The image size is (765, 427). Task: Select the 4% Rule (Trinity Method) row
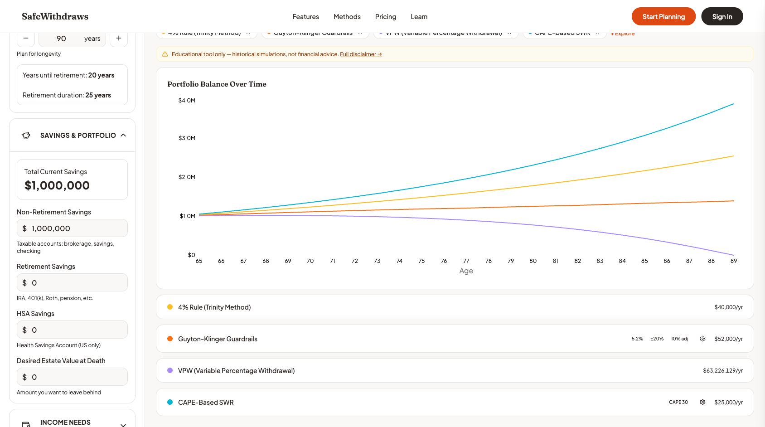455,307
